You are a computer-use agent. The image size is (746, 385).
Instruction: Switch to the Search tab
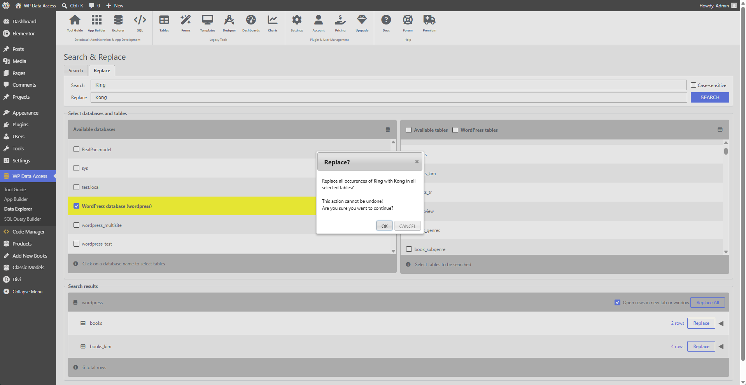click(x=76, y=71)
